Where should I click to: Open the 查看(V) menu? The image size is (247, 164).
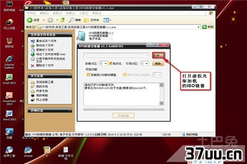tap(57, 13)
